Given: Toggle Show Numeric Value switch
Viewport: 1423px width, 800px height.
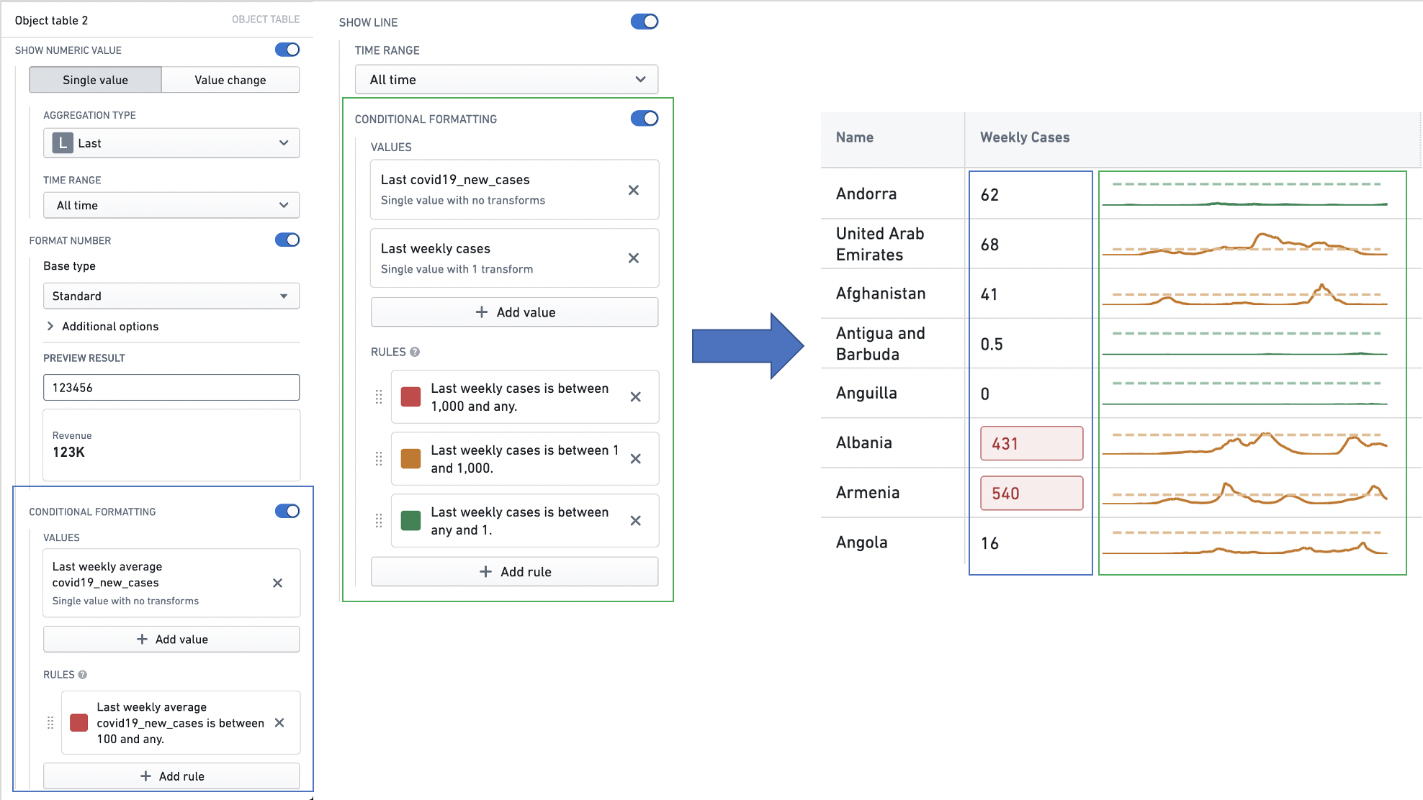Looking at the screenshot, I should [x=287, y=50].
